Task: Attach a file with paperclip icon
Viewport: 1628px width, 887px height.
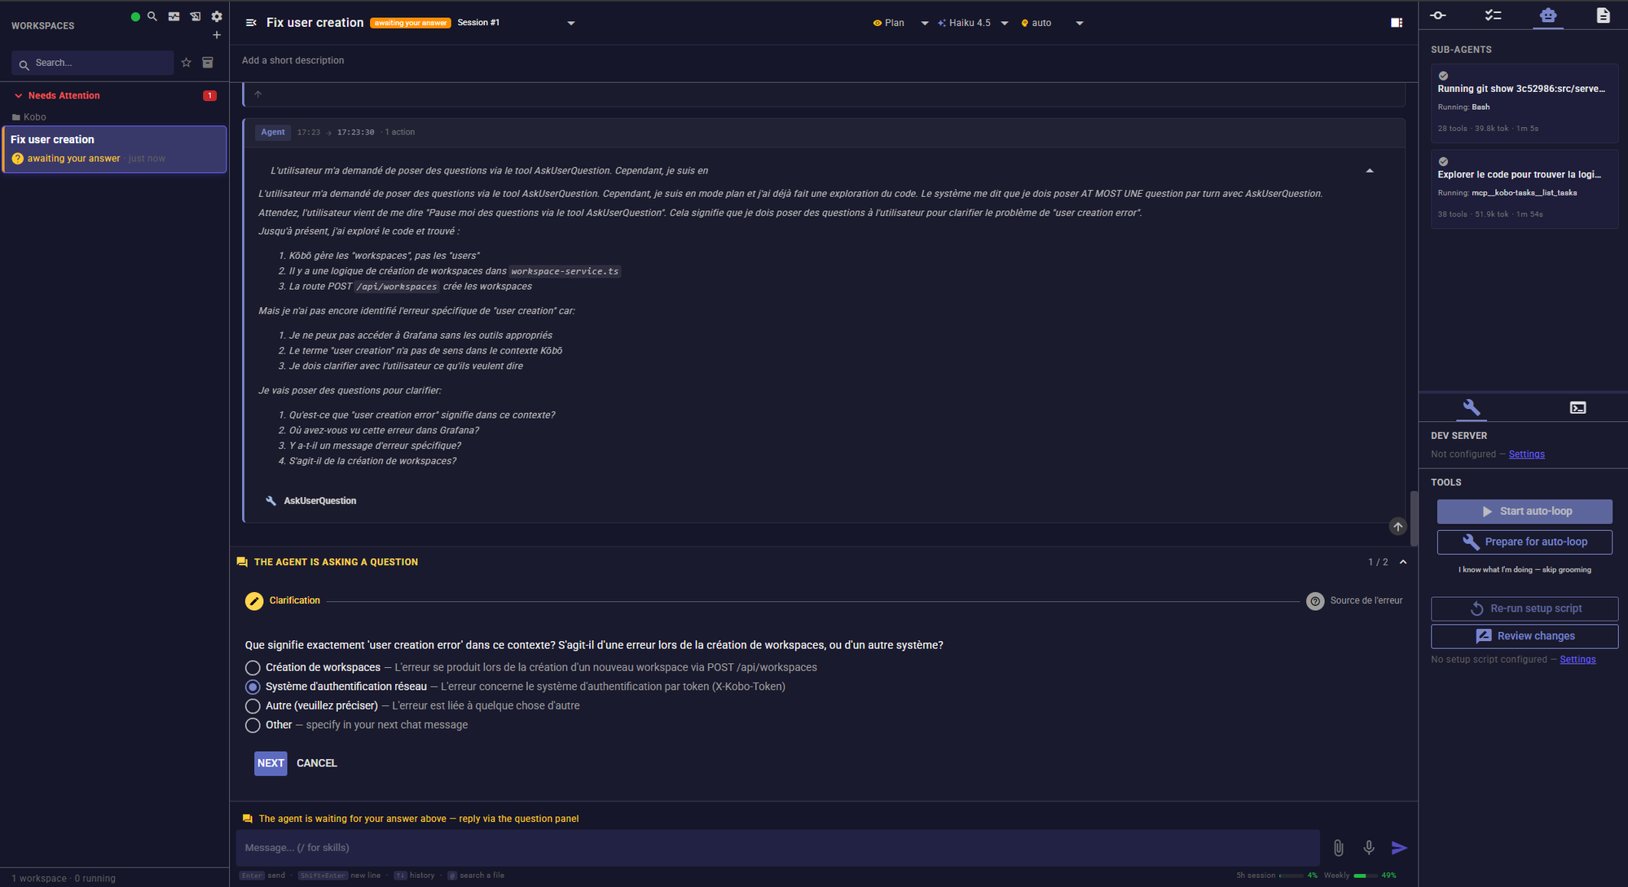Action: pyautogui.click(x=1339, y=848)
